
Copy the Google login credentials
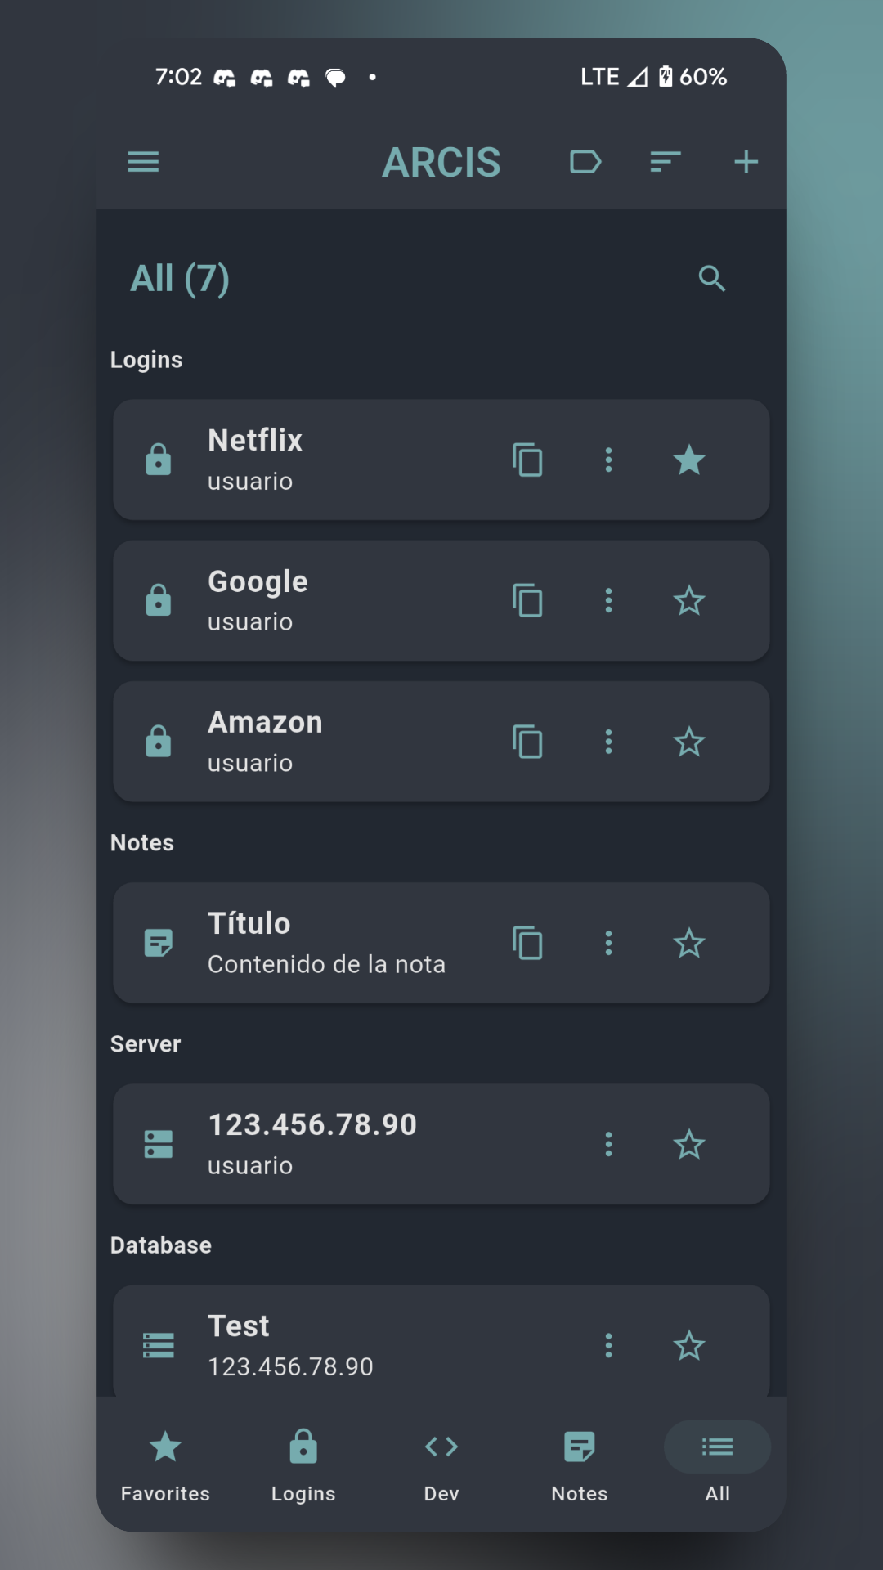point(527,600)
